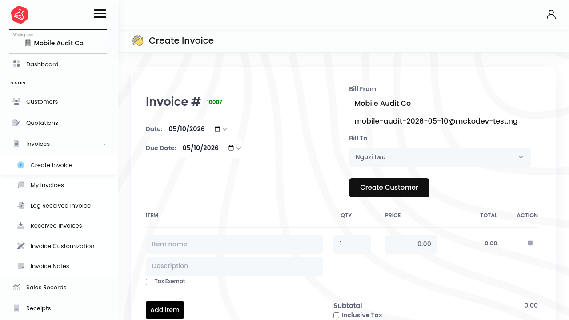569x320 pixels.
Task: Enable the Inclusive Tax checkbox
Action: coord(337,315)
